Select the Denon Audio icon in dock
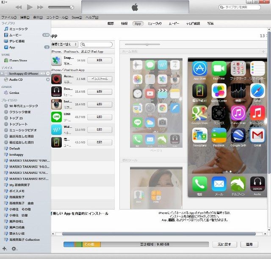271x259 pixels. pos(257,184)
